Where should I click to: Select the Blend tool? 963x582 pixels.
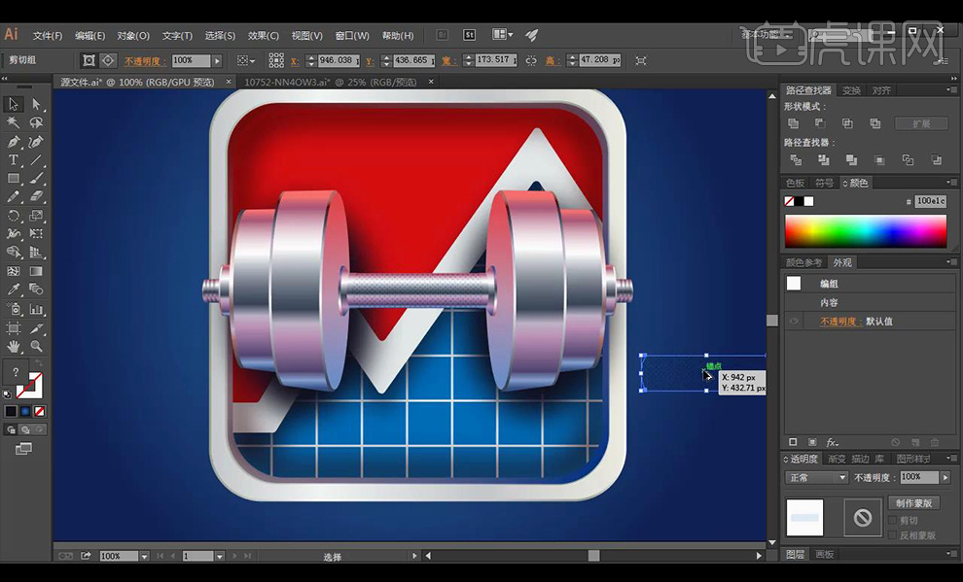36,290
